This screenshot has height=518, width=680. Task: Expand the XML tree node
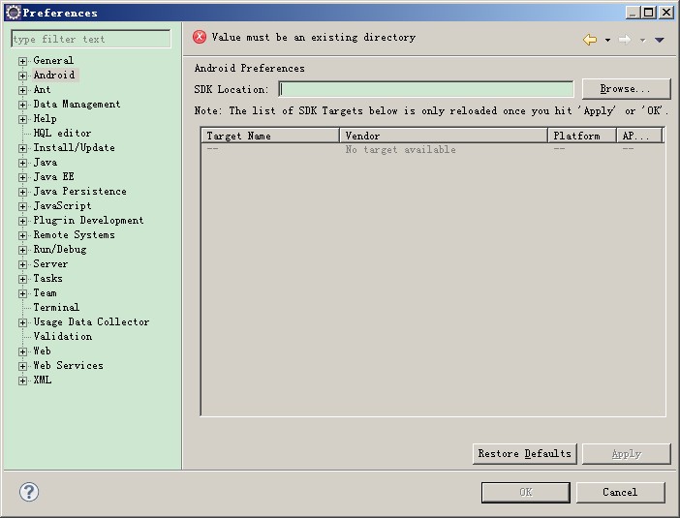(22, 381)
